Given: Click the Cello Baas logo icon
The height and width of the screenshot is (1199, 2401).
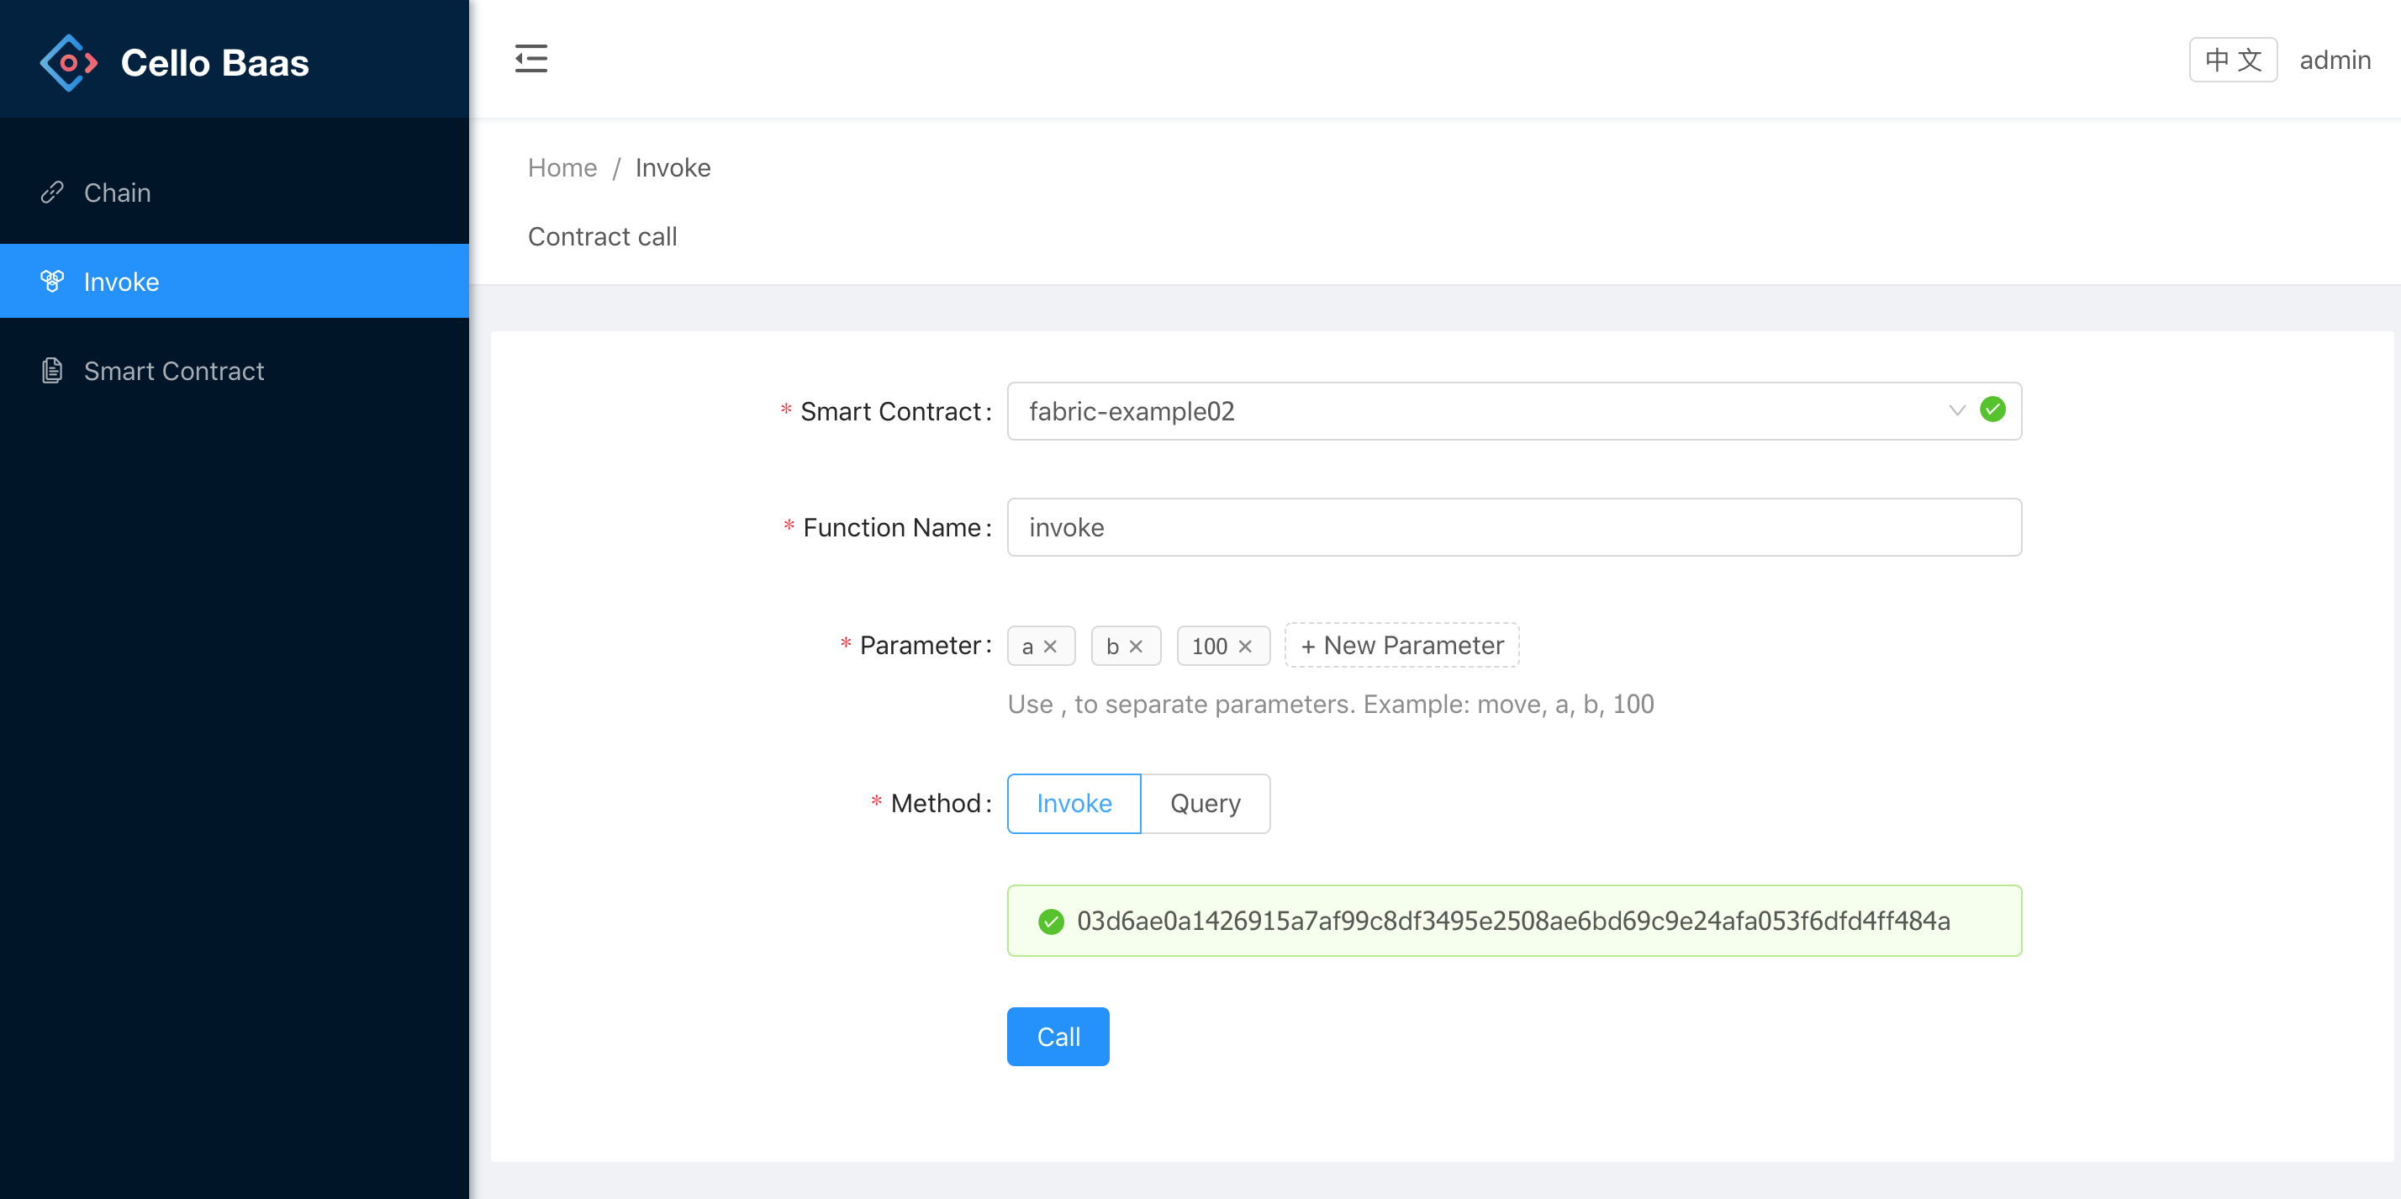Looking at the screenshot, I should pos(68,62).
